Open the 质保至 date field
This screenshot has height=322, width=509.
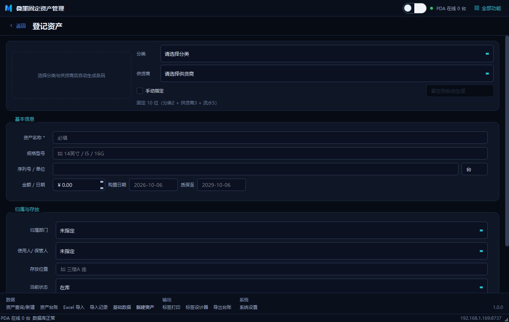click(x=222, y=185)
